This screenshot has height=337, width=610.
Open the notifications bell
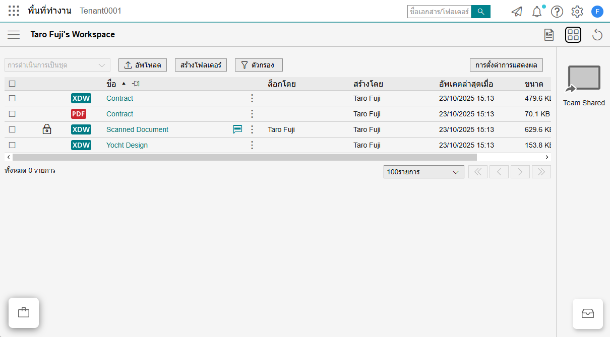(x=537, y=12)
